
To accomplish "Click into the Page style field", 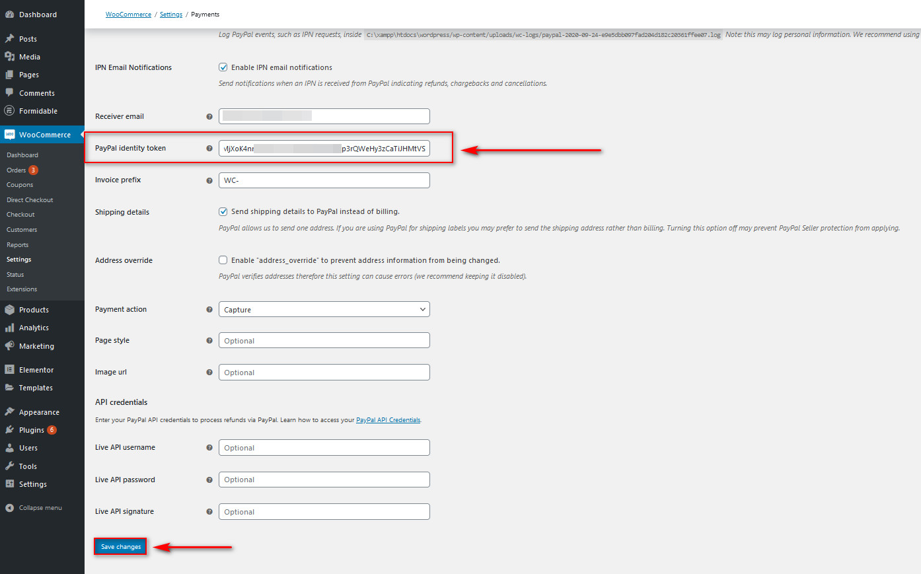I will pyautogui.click(x=324, y=341).
